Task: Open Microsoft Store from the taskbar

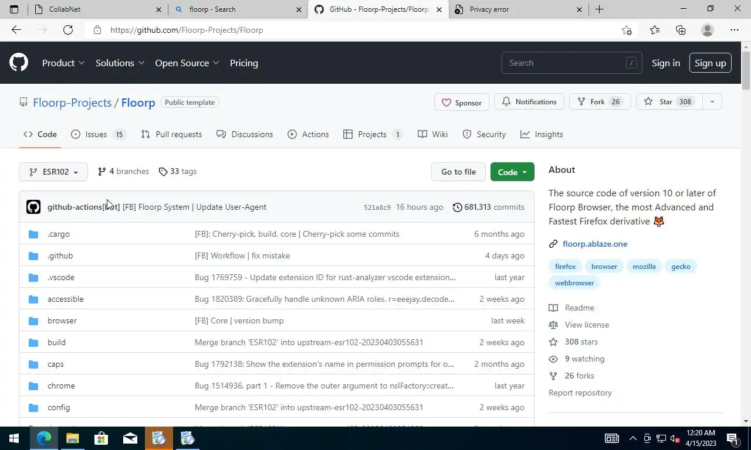Action: (x=101, y=438)
